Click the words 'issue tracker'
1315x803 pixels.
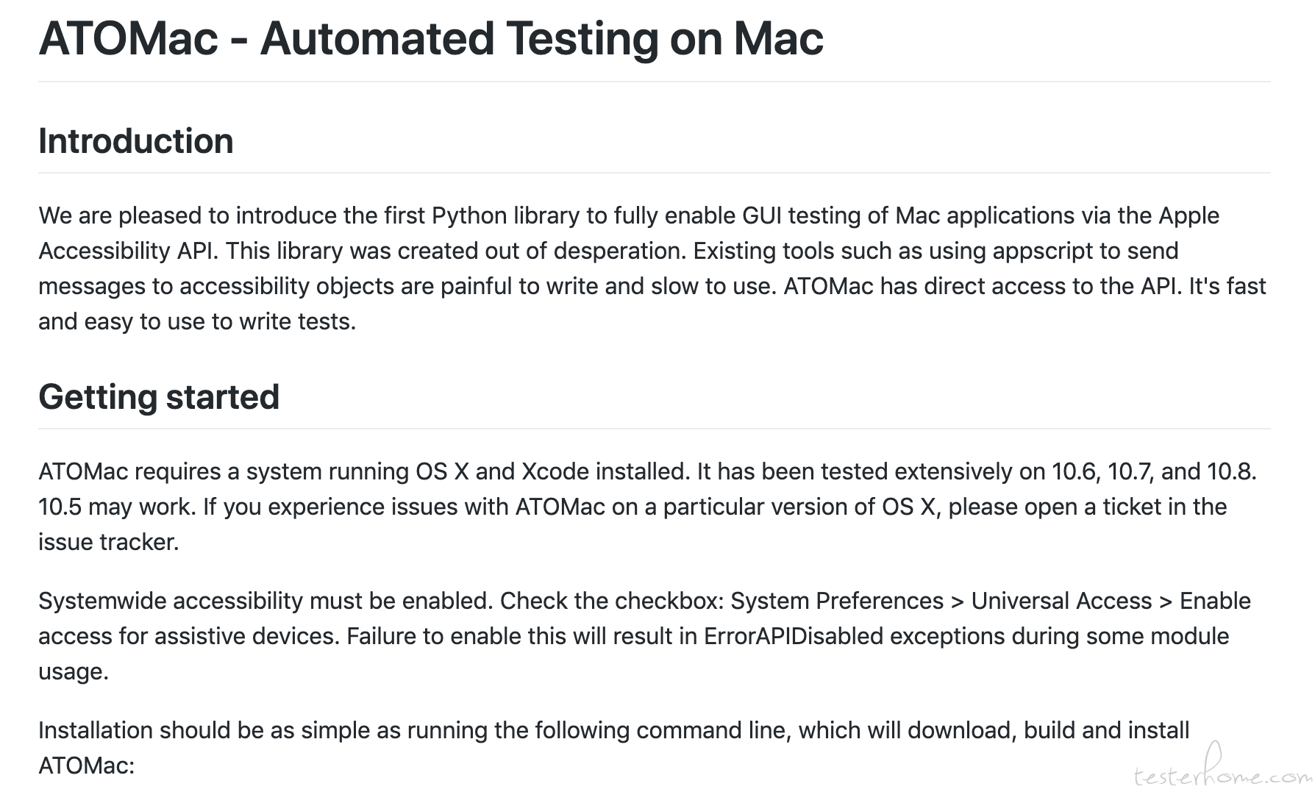click(107, 542)
